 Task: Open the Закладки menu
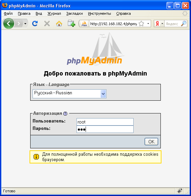pyautogui.click(x=75, y=13)
